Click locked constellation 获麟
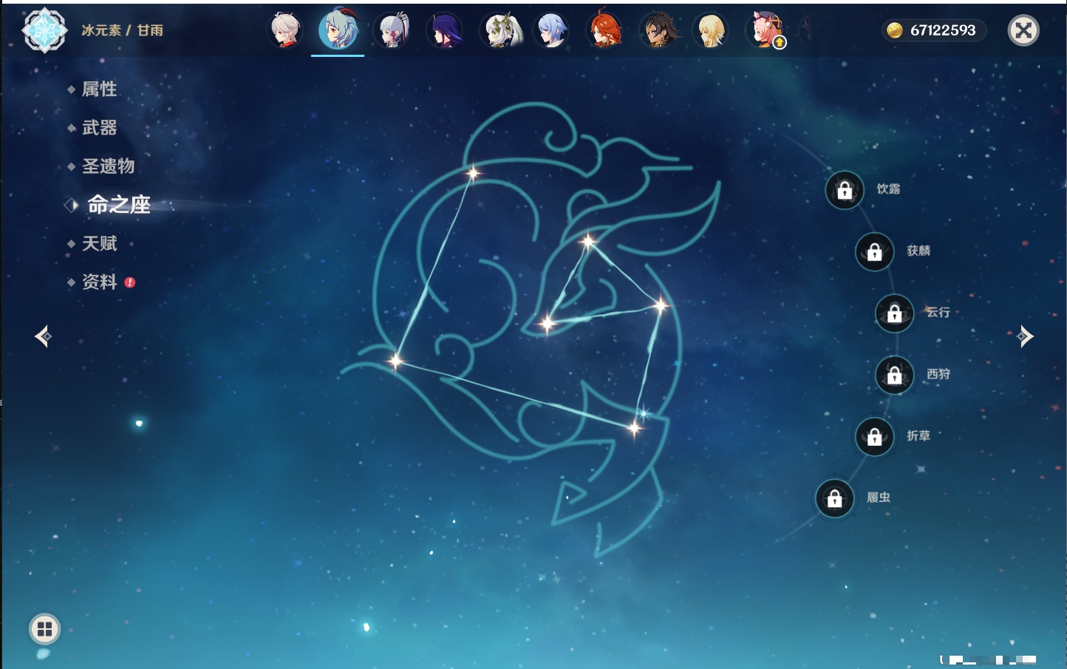Image resolution: width=1067 pixels, height=669 pixels. click(x=874, y=252)
